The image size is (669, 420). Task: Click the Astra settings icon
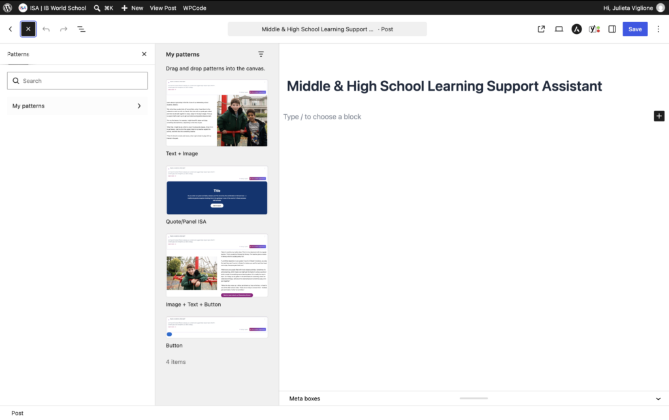pyautogui.click(x=576, y=29)
